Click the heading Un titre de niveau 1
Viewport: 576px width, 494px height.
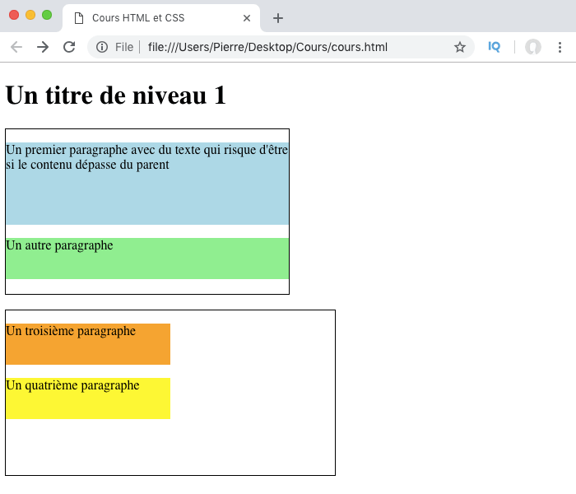click(x=116, y=96)
